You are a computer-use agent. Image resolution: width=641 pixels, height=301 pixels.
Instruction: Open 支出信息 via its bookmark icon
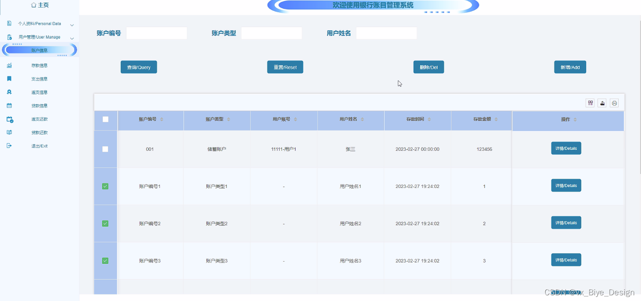tap(9, 79)
